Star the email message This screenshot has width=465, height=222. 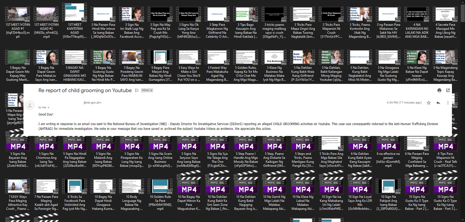coord(429,103)
